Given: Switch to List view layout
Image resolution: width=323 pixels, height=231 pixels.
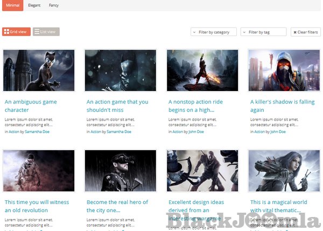Looking at the screenshot, I should 46,32.
